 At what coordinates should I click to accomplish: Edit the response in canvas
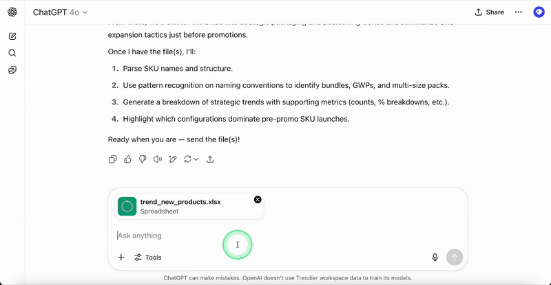tap(173, 159)
